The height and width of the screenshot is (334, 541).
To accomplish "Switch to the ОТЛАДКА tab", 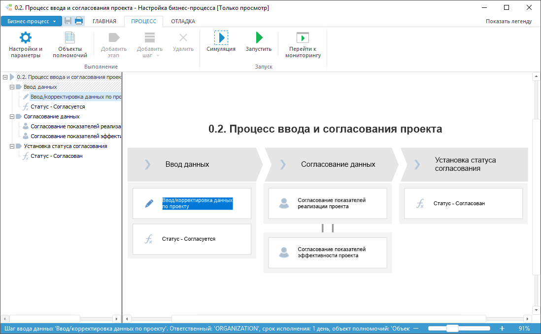I will 183,21.
